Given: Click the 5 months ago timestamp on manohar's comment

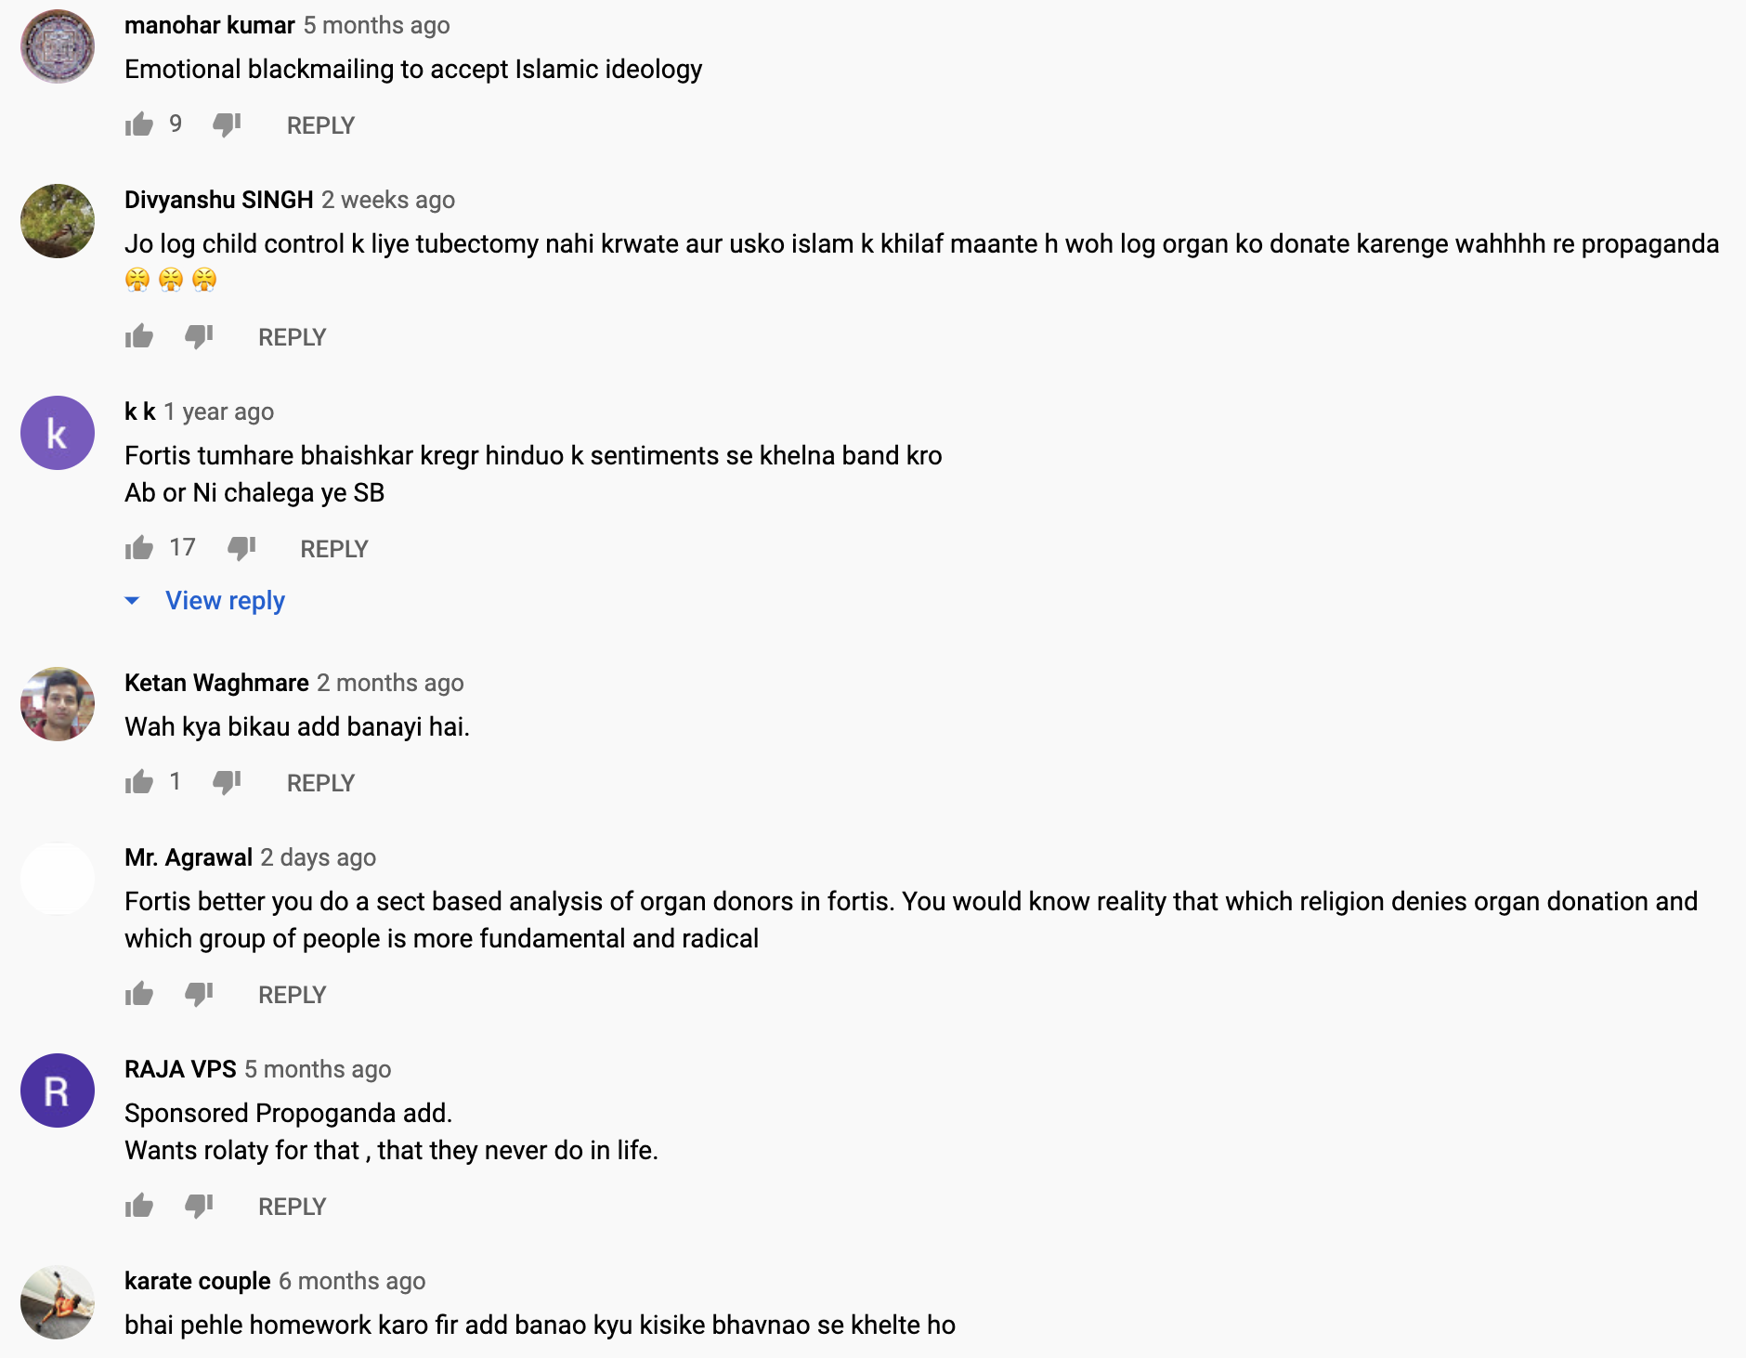Looking at the screenshot, I should tap(376, 25).
